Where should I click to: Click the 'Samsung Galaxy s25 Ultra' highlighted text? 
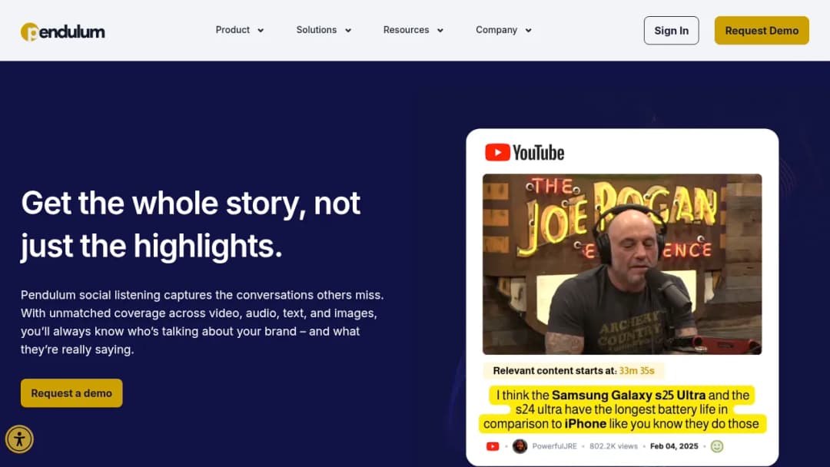click(x=629, y=395)
